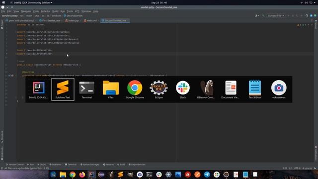Screen dimensions: 318x179
Task: Click the date and time in the top panel
Action: coord(159,2)
